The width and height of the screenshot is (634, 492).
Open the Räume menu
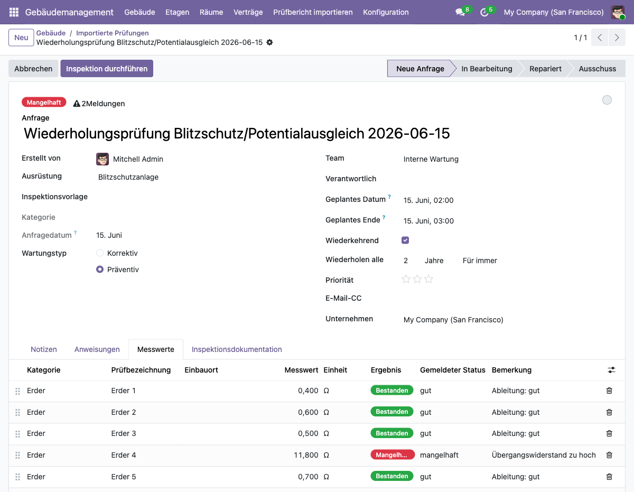coord(211,12)
